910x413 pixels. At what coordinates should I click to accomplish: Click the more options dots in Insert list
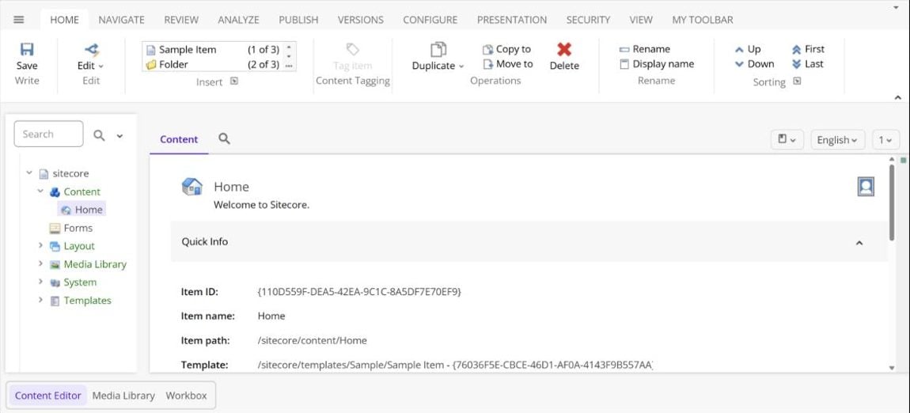pyautogui.click(x=289, y=66)
